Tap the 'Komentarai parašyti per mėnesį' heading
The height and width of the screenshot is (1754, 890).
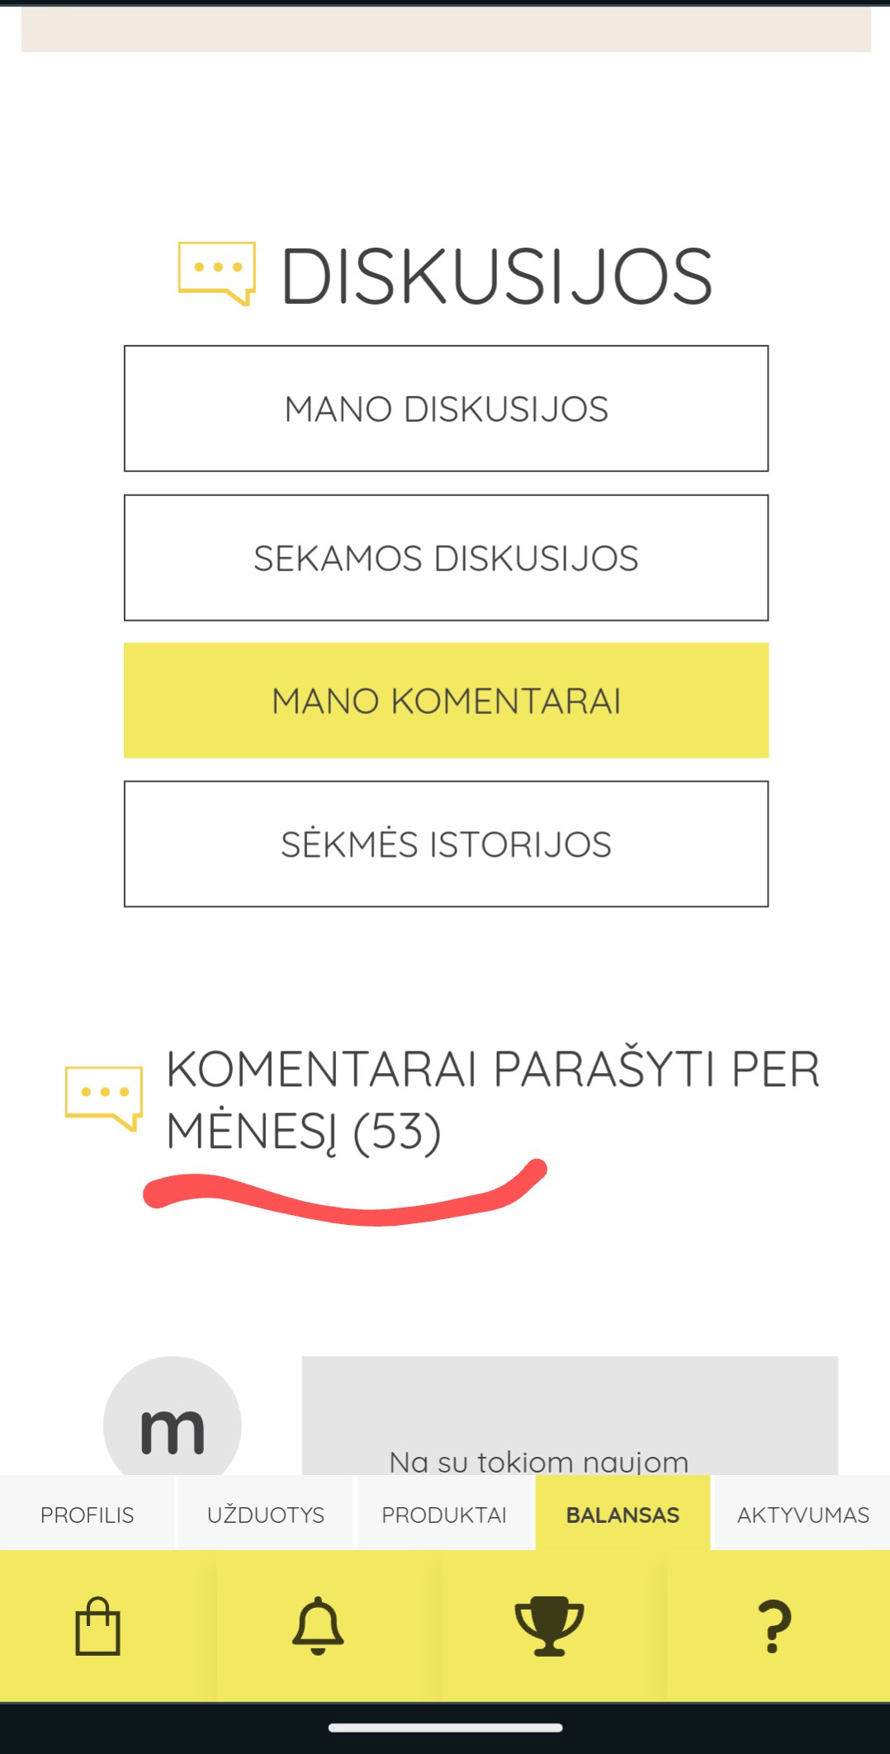(x=493, y=1100)
